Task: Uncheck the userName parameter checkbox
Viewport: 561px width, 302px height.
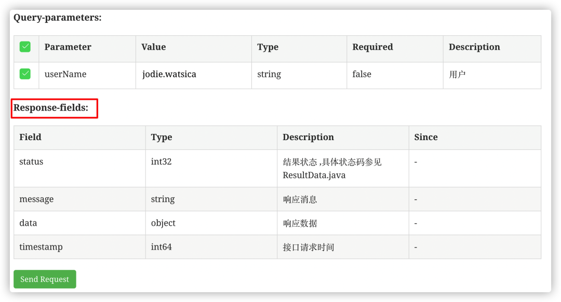Action: pyautogui.click(x=25, y=74)
